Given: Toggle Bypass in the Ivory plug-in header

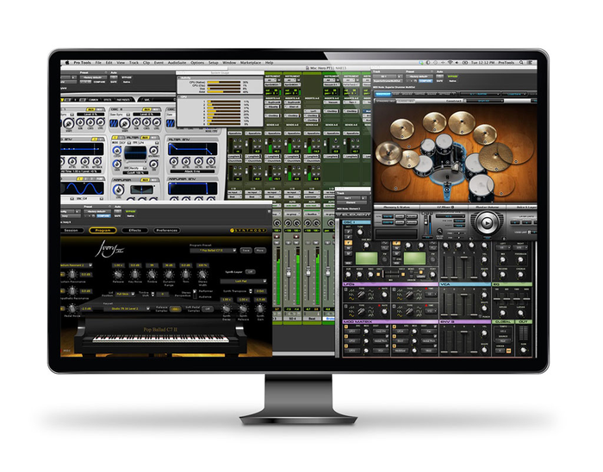Looking at the screenshot, I should click(x=130, y=211).
